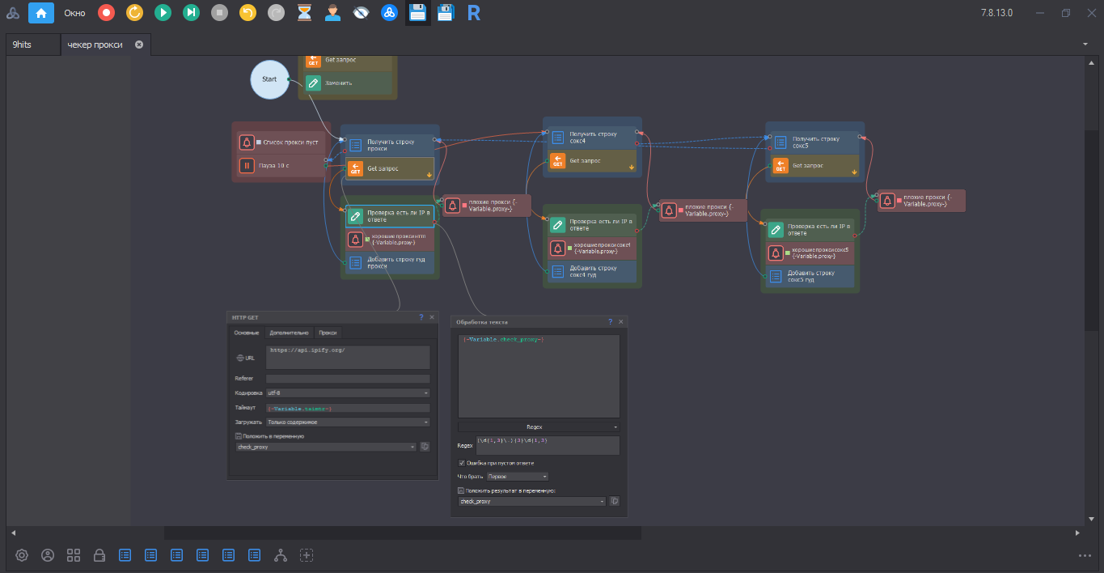Screen dimensions: 1104x573
Task: Click the yellow Undo arrow icon
Action: click(x=248, y=12)
